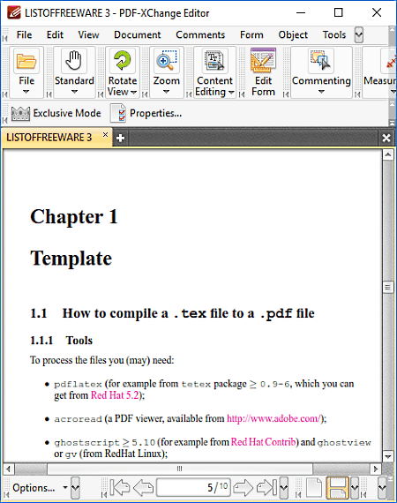Open the Content Editing tool
The width and height of the screenshot is (397, 503).
point(214,60)
